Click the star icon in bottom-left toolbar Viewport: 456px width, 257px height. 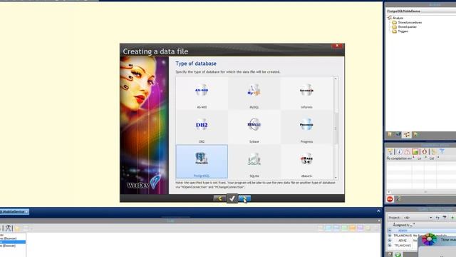click(17, 228)
